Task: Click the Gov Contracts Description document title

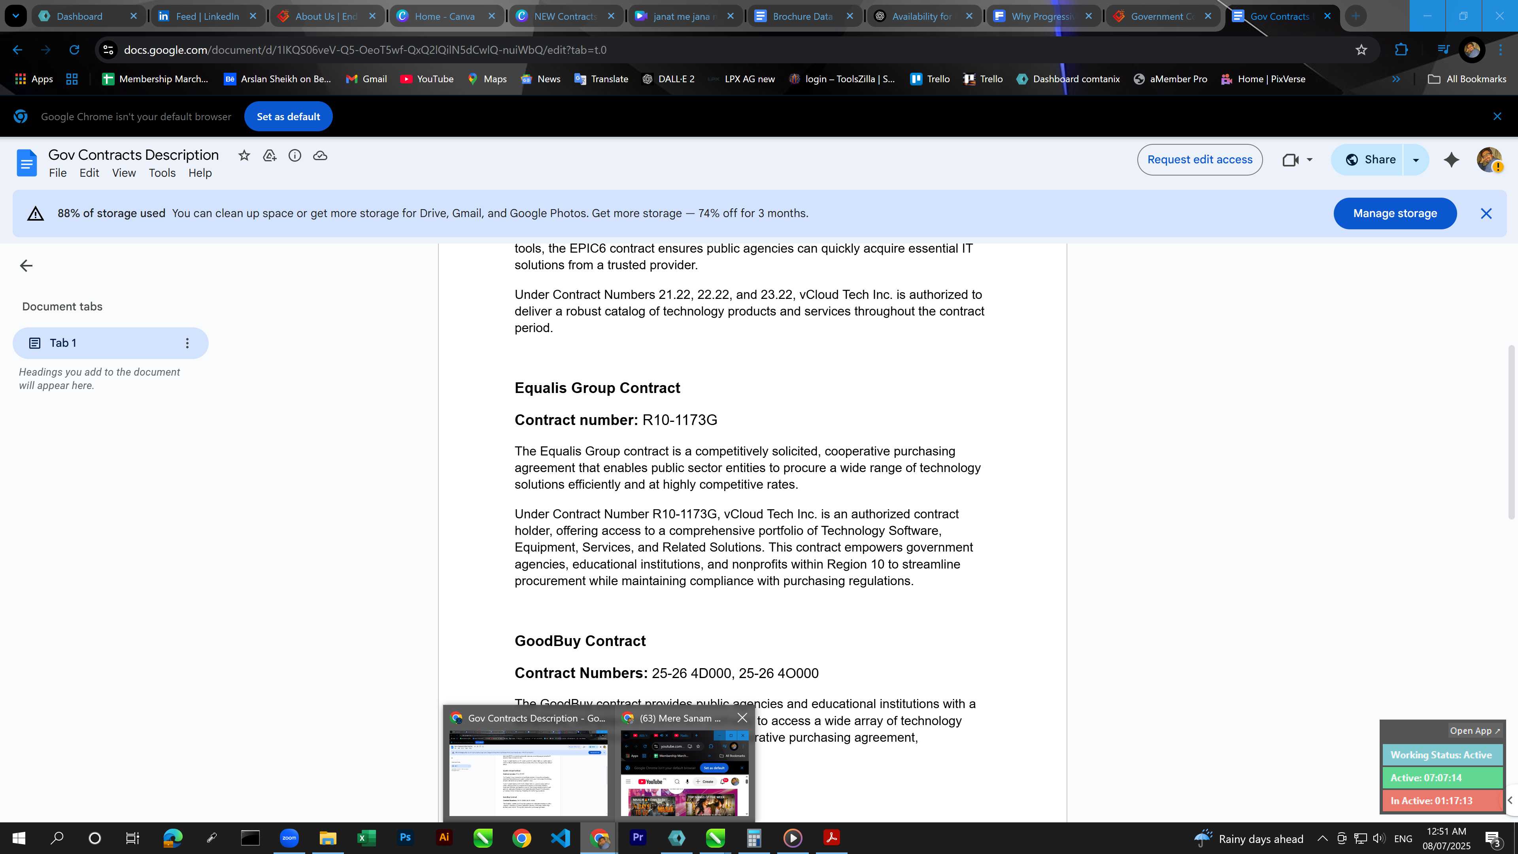Action: click(x=133, y=155)
